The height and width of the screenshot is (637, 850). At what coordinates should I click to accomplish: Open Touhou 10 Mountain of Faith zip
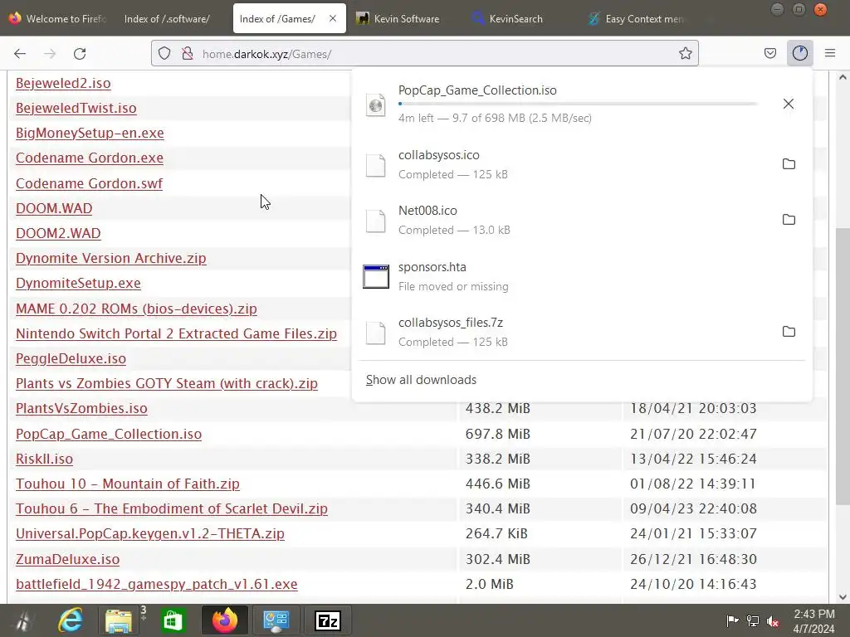coord(128,484)
